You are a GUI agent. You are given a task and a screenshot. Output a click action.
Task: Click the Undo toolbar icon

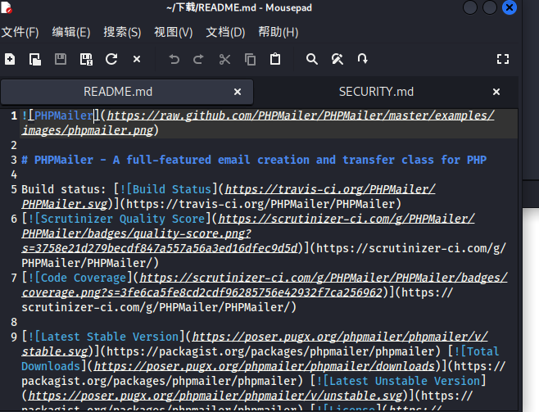(174, 59)
